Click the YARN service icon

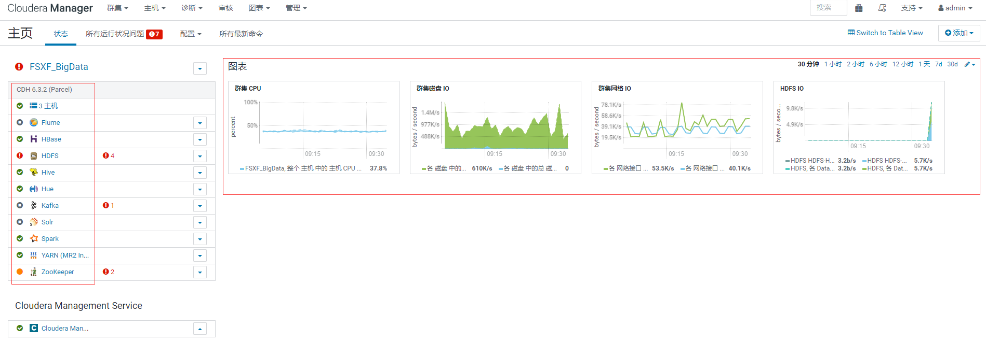[34, 255]
